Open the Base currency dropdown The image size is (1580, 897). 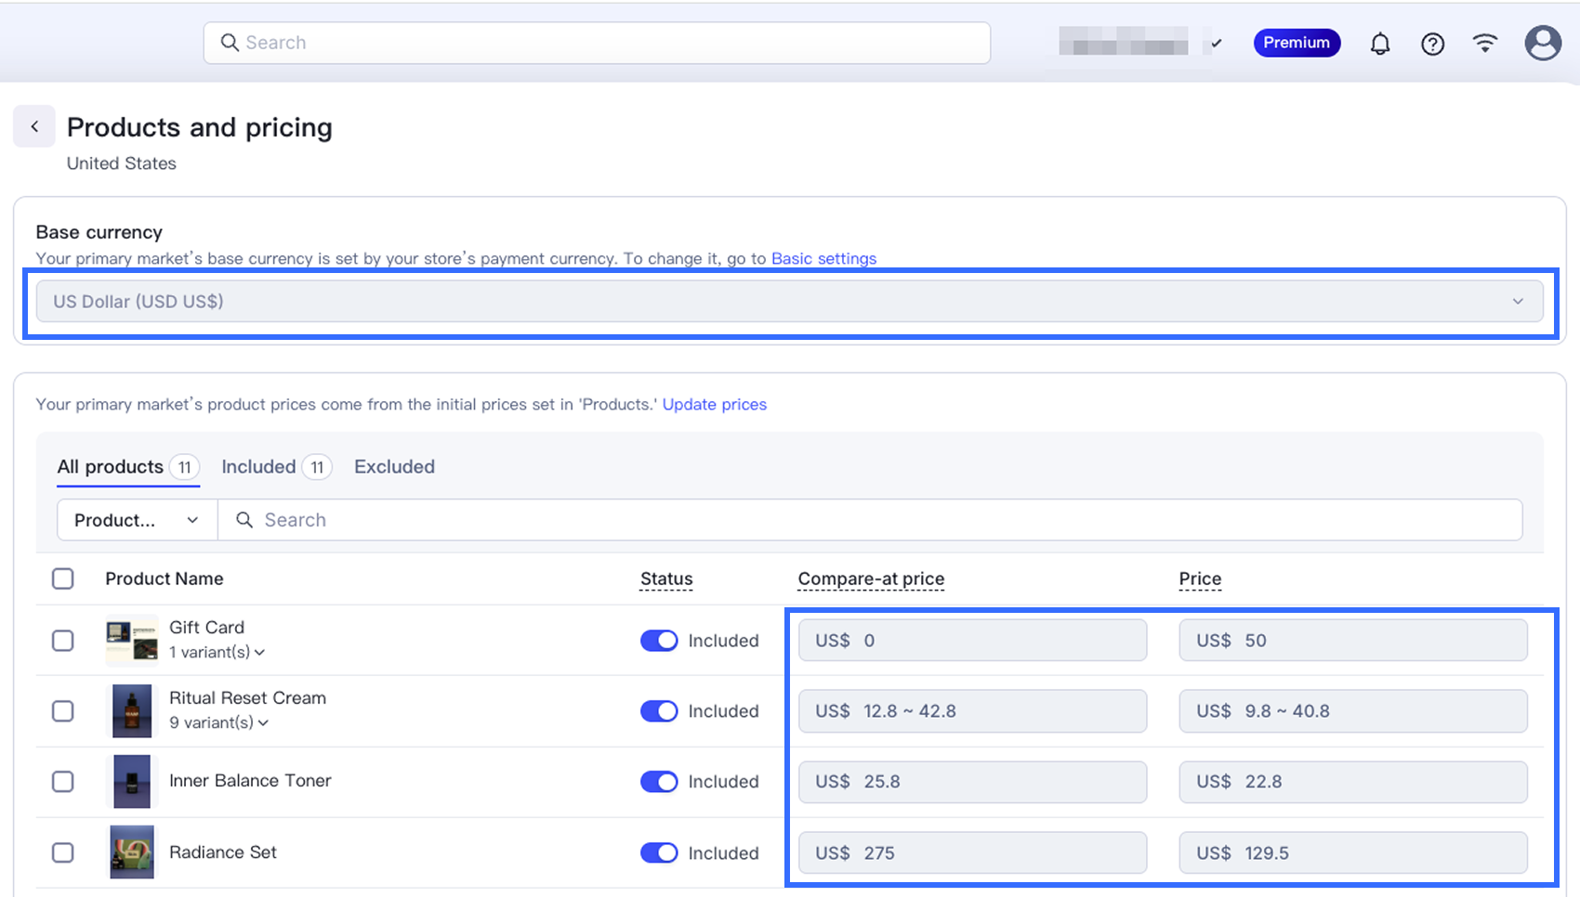pos(789,302)
